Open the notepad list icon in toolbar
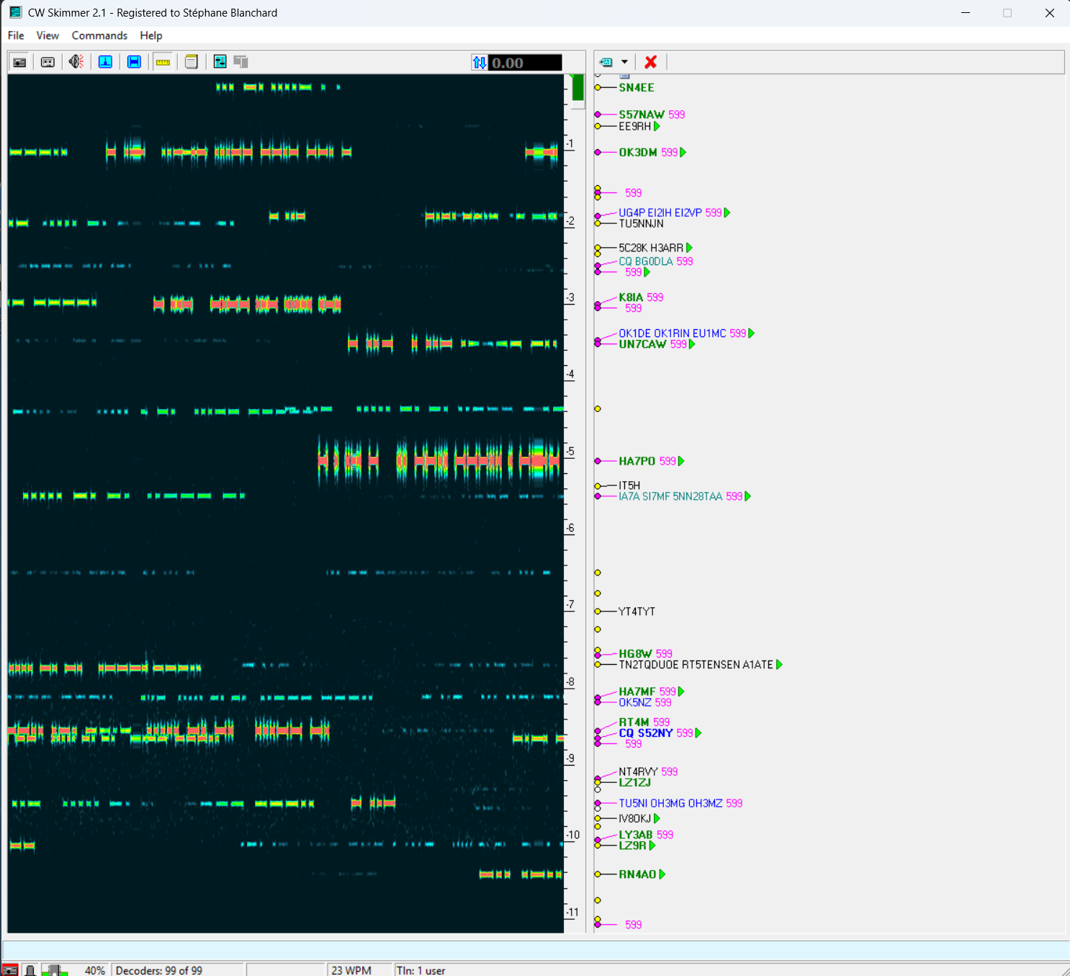Screen dimensions: 1070x976 pyautogui.click(x=191, y=62)
